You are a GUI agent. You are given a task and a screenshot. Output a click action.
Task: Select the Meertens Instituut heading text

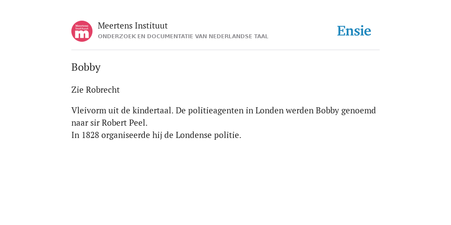pos(133,26)
